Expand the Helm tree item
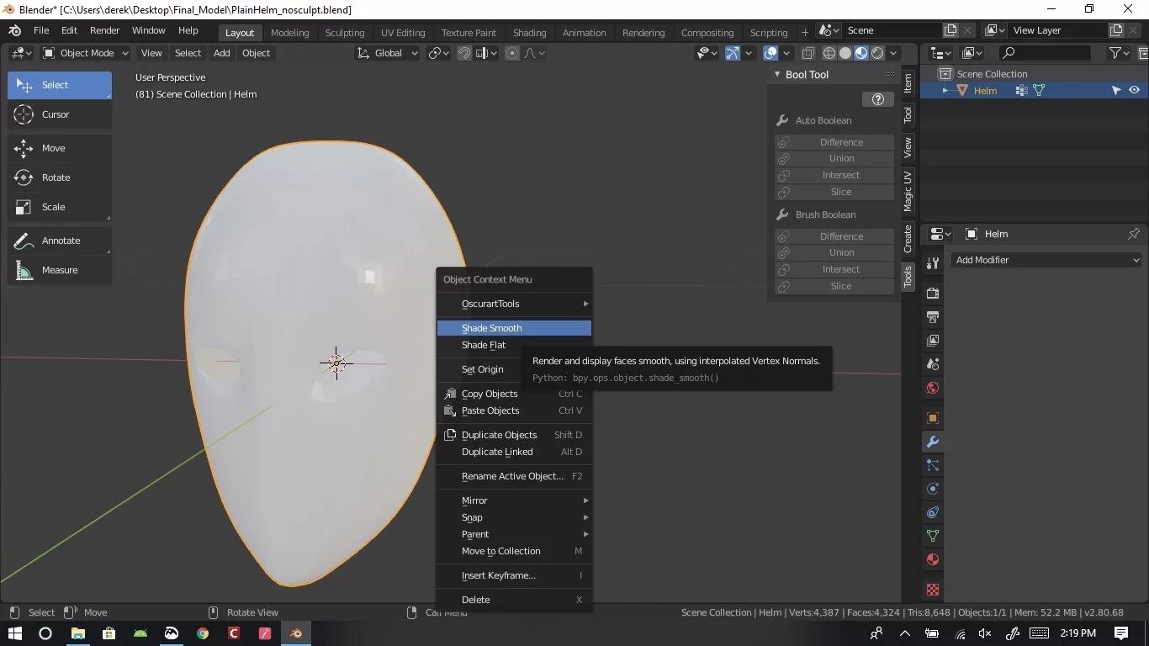1149x646 pixels. [945, 91]
